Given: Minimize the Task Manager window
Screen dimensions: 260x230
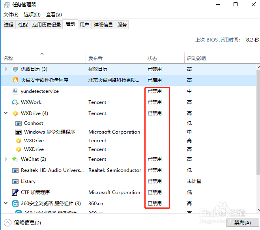Looking at the screenshot, I should [x=218, y=5].
